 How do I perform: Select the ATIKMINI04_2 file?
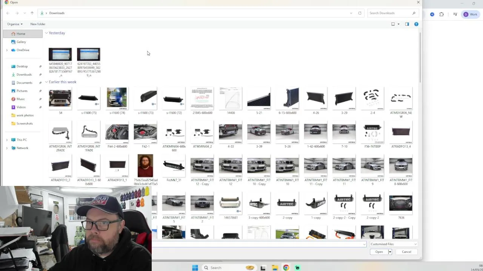(x=202, y=135)
